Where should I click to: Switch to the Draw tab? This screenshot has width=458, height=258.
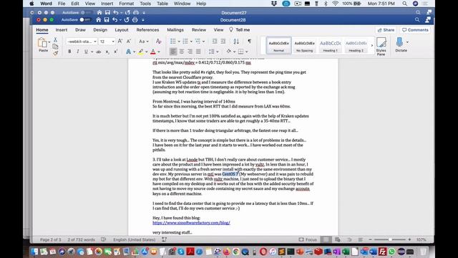tap(80, 30)
